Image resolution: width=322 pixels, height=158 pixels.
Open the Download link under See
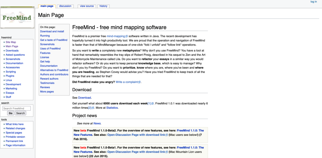(84, 98)
